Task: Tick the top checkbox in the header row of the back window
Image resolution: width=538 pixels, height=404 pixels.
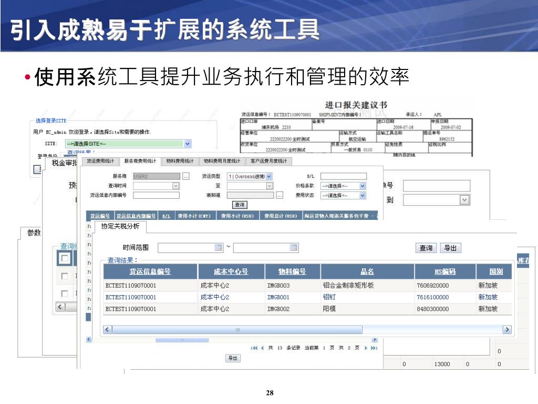Action: pyautogui.click(x=64, y=258)
